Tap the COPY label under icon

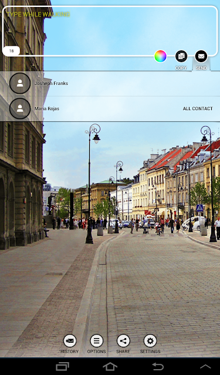point(181,68)
